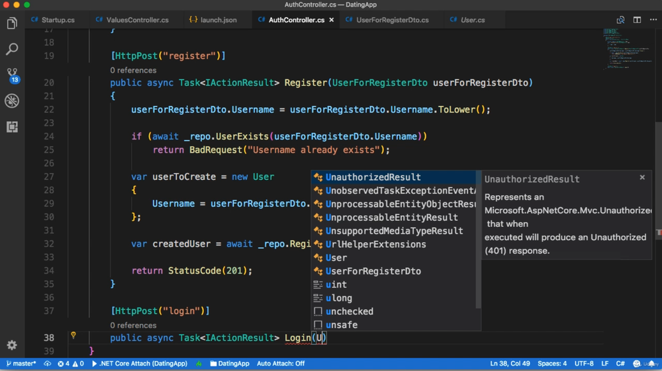Open the Extensions view in activity bar
662x371 pixels.
coord(12,126)
